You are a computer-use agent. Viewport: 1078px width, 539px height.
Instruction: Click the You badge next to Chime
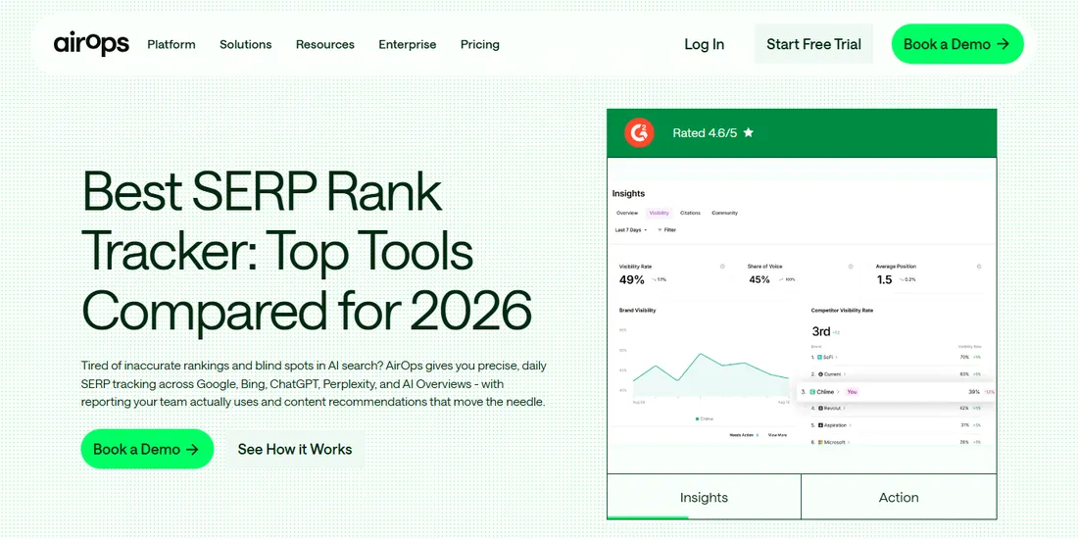click(x=852, y=392)
